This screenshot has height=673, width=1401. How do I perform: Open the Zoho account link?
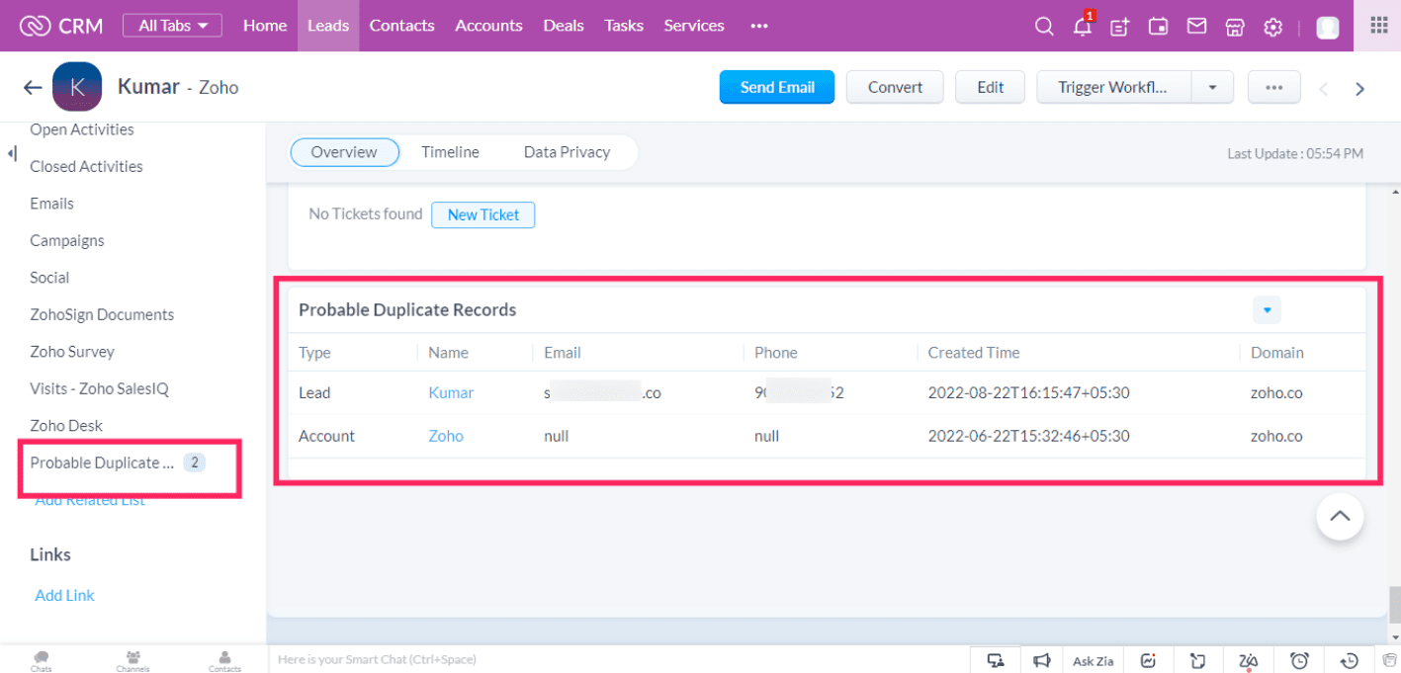(446, 437)
